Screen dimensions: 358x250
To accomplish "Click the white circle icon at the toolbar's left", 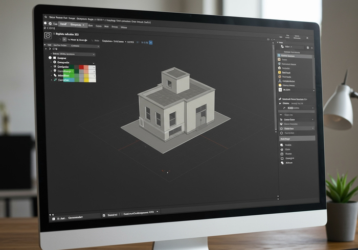I will coord(46,23).
